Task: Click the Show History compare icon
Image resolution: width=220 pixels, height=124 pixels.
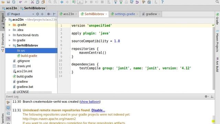Action: [x=132, y=2]
